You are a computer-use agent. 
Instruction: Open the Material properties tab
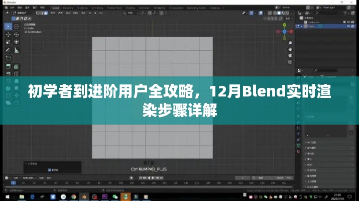pyautogui.click(x=298, y=151)
